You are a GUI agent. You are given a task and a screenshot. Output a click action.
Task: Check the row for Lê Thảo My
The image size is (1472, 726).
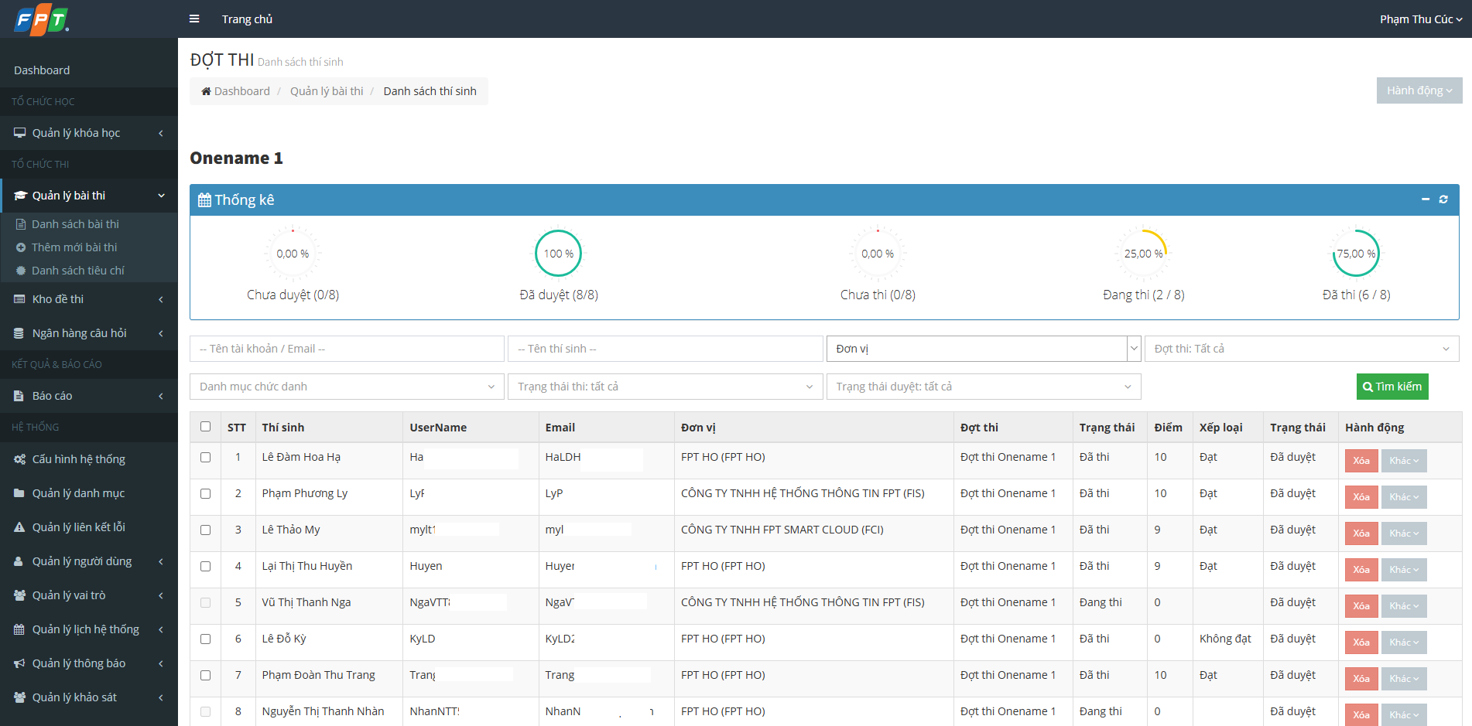pyautogui.click(x=205, y=530)
